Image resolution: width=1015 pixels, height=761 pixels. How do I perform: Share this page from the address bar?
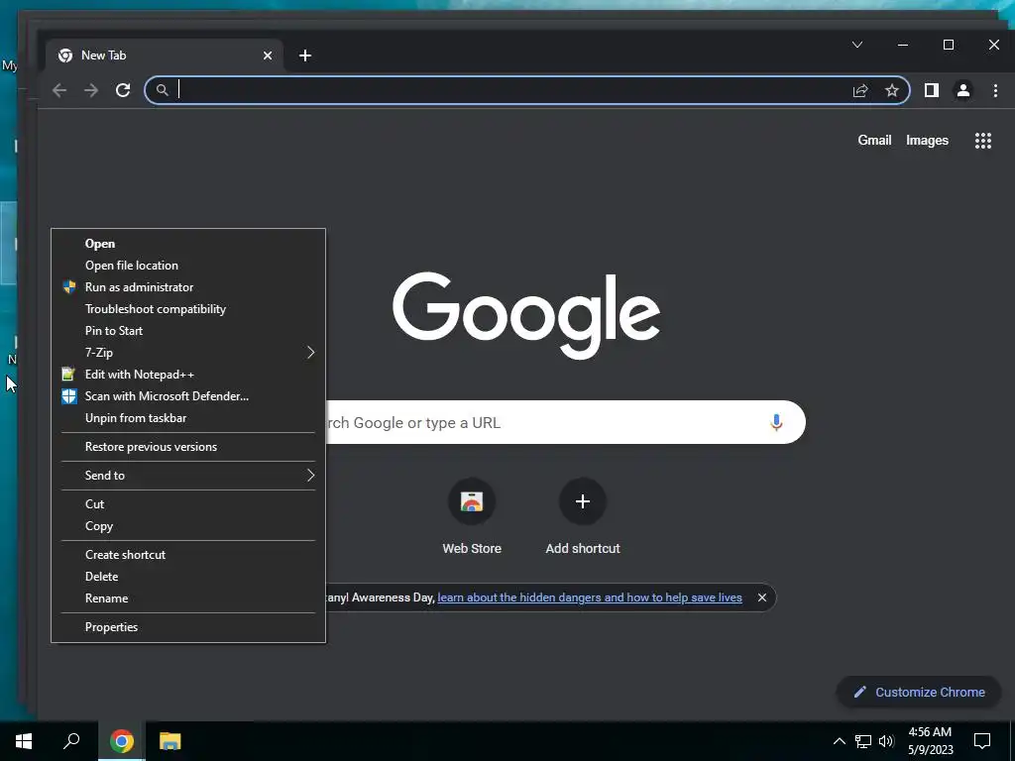(860, 90)
